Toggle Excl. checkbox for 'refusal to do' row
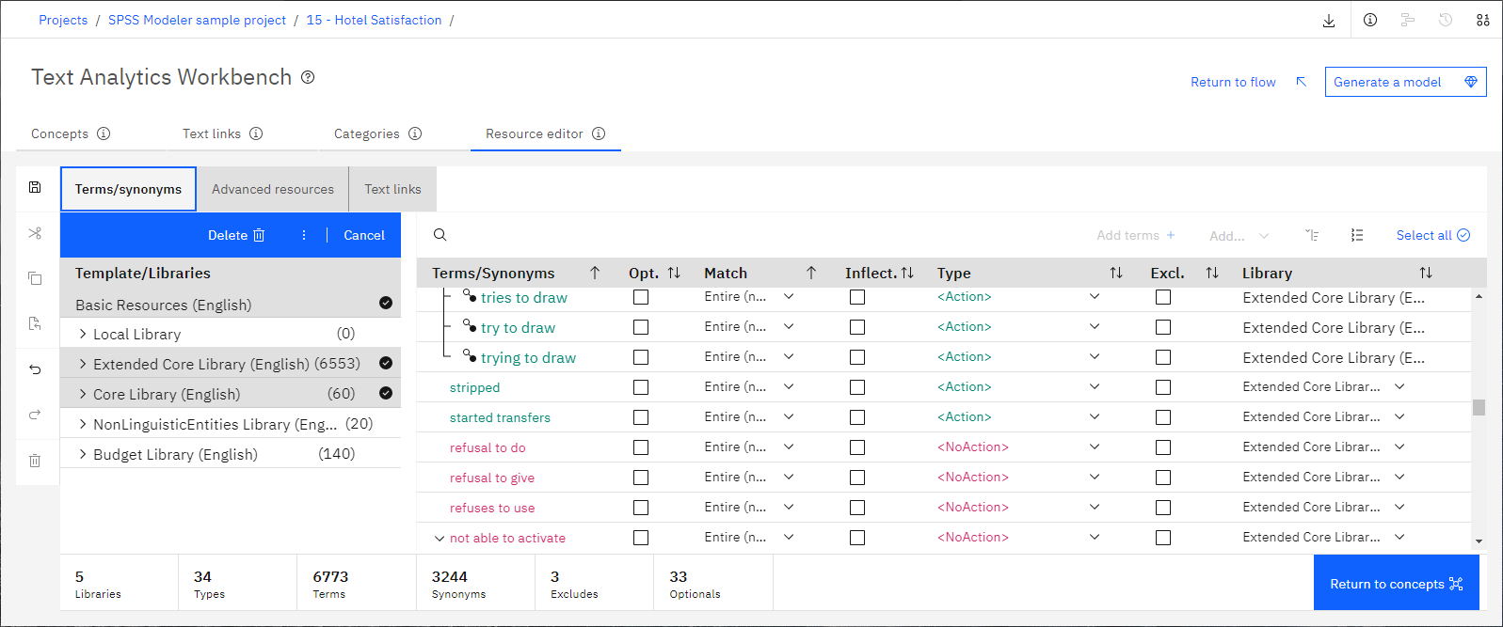Image resolution: width=1503 pixels, height=627 pixels. [1163, 447]
